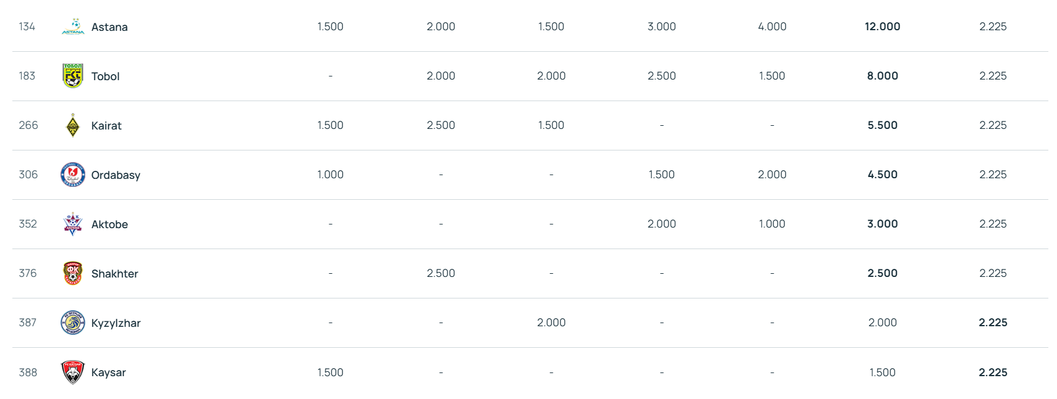Open the Kairat team name link

[106, 126]
